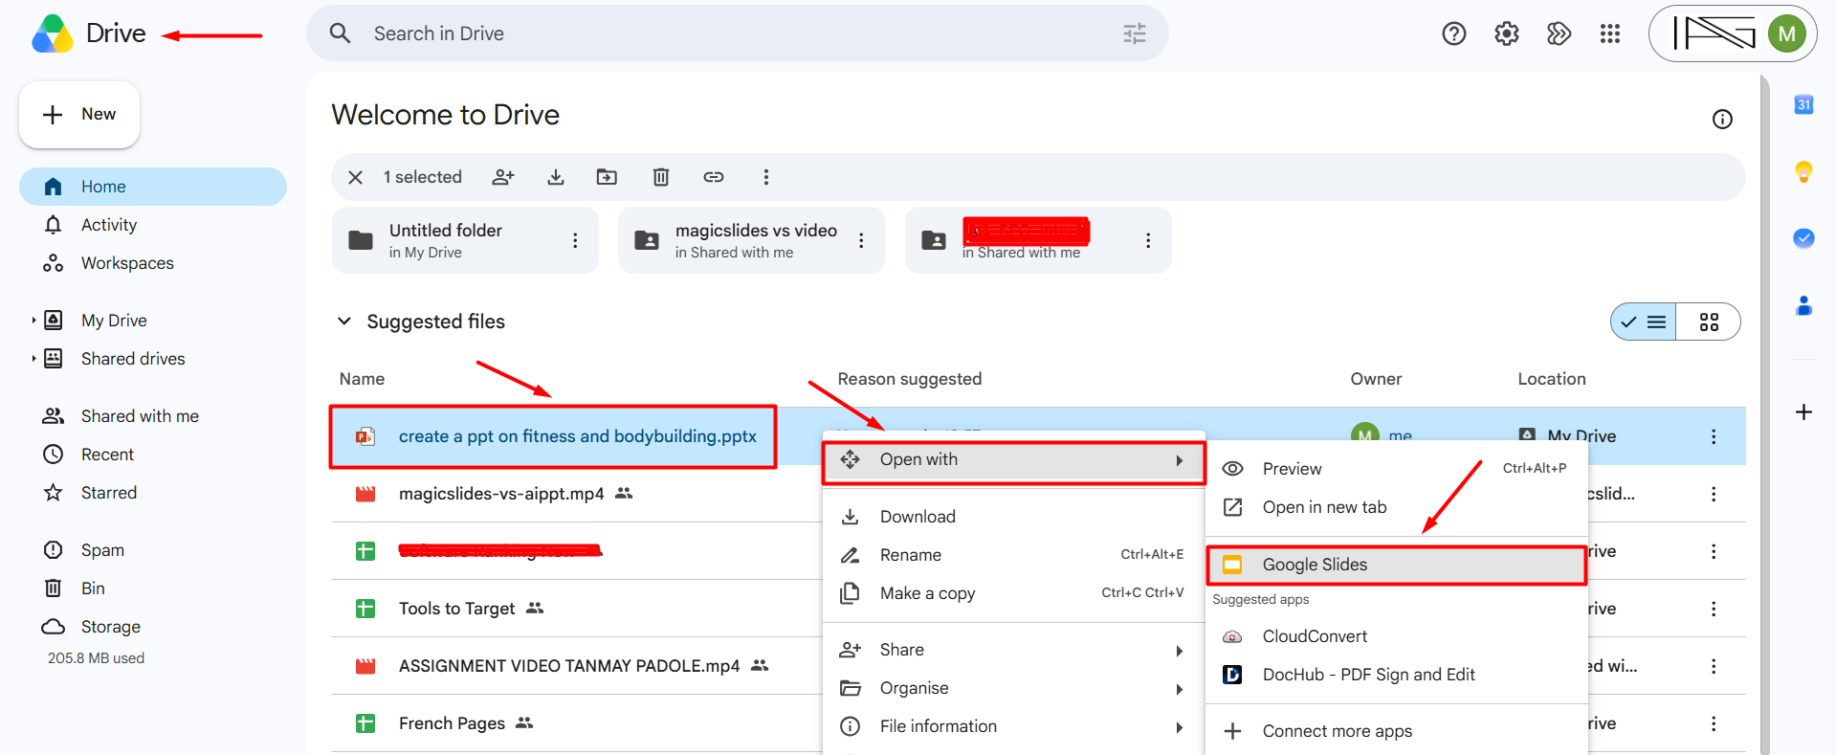Collapse the Suggested files section
Screen dimensions: 1836x755
click(344, 322)
